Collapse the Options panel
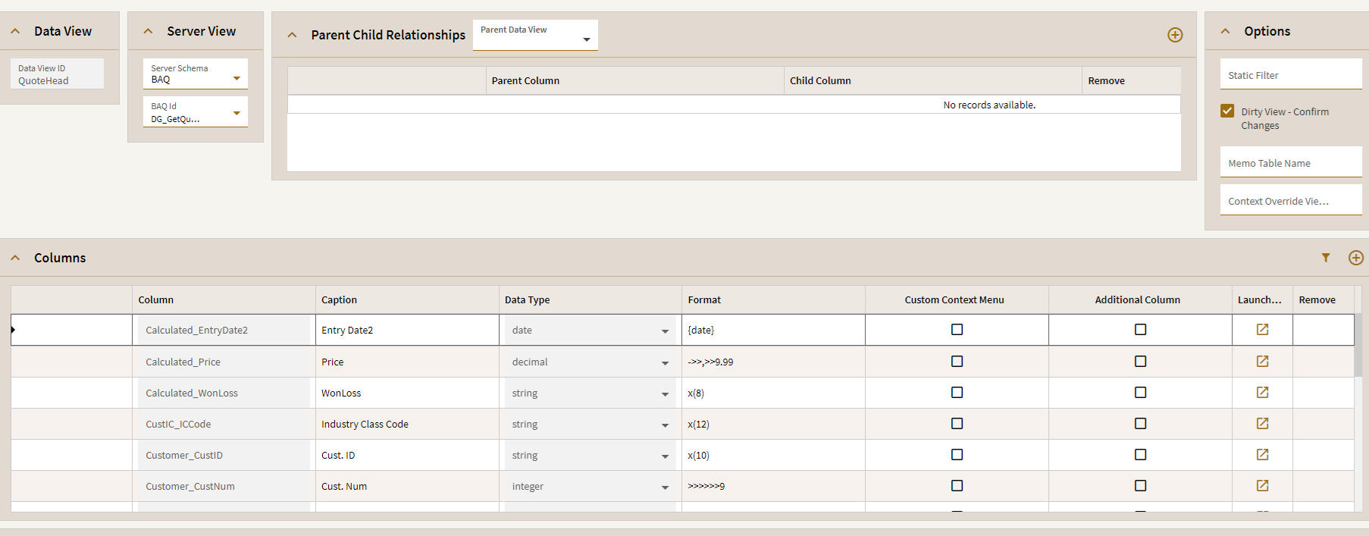1369x536 pixels. tap(1225, 31)
